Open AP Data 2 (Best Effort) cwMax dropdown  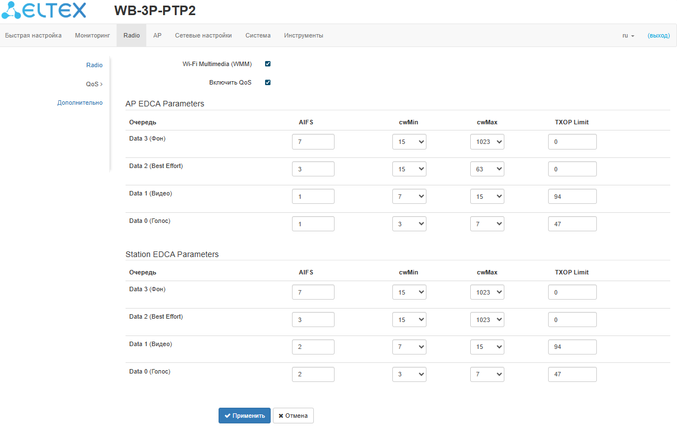[x=487, y=169]
